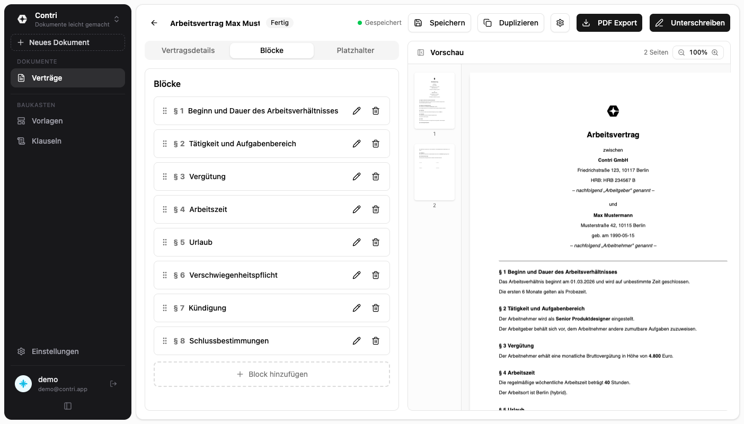
Task: Edit the § 7 Kündigung block
Action: coord(356,308)
